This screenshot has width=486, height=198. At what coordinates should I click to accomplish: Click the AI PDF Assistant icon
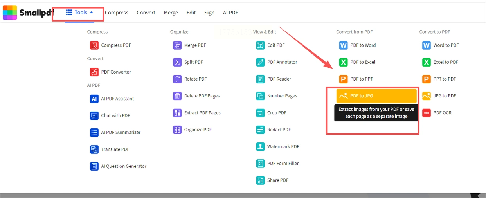[x=94, y=99]
